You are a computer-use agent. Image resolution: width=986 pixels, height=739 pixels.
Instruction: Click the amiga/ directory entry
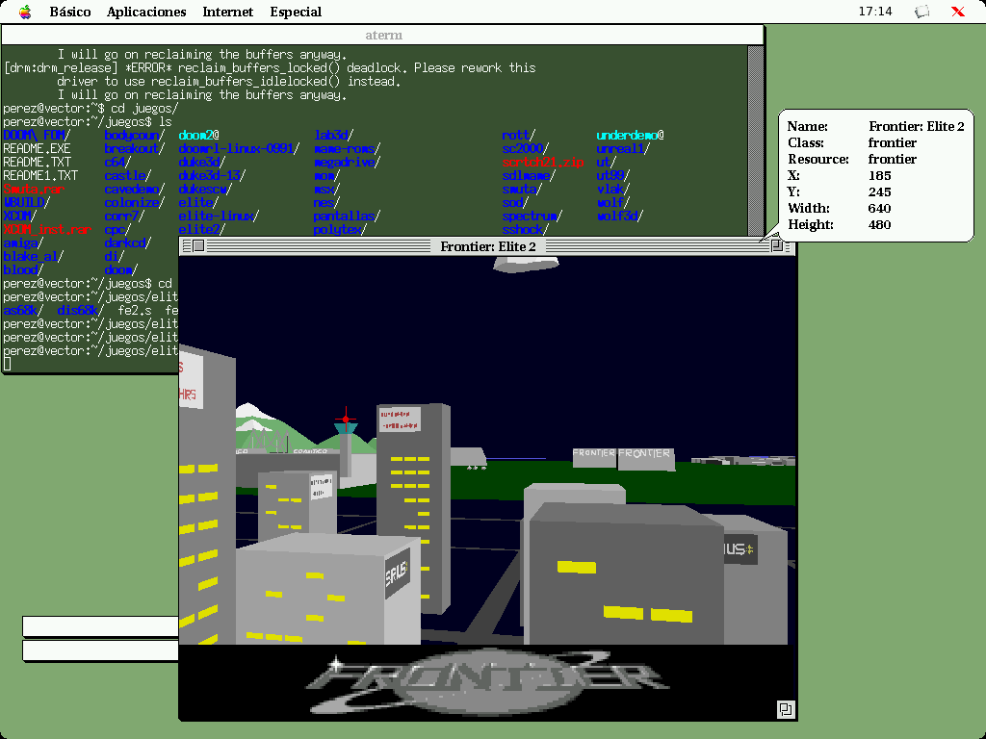[x=23, y=242]
